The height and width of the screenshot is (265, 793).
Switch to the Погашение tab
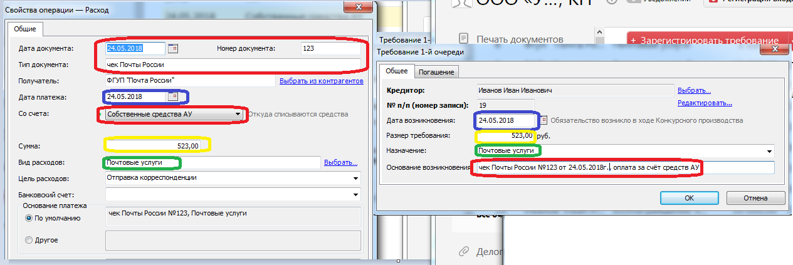pos(436,72)
